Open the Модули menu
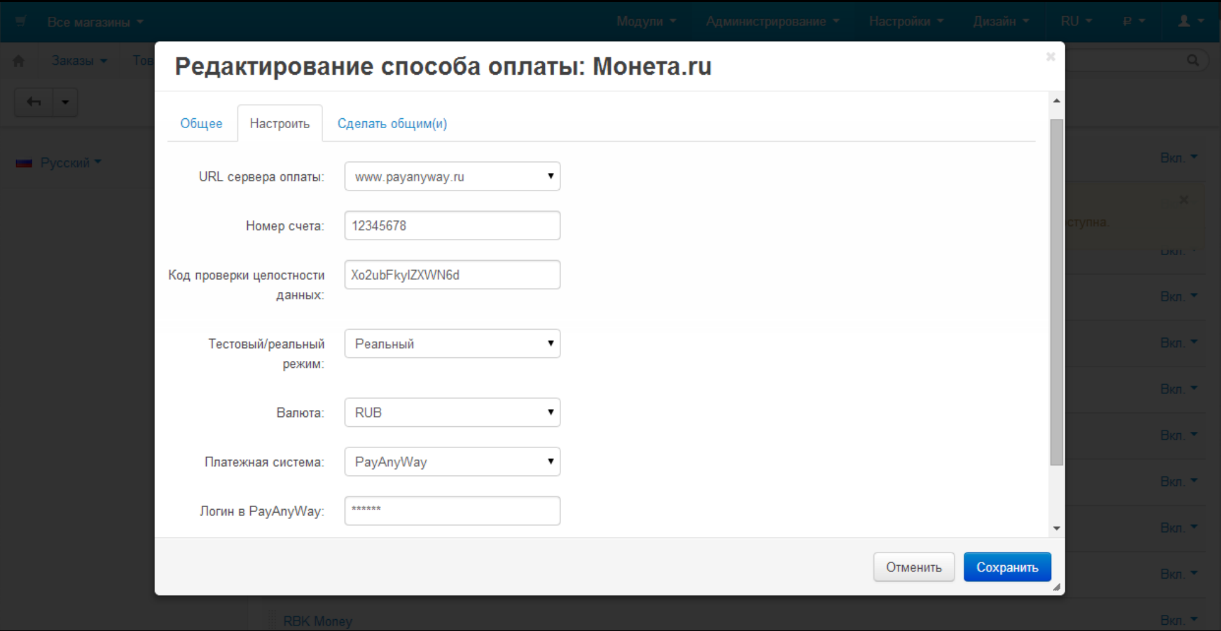 point(646,21)
